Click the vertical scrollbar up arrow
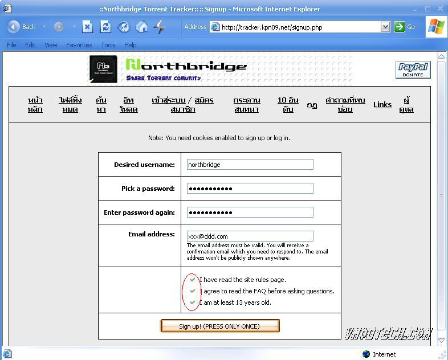The height and width of the screenshot is (360, 448). (x=441, y=56)
